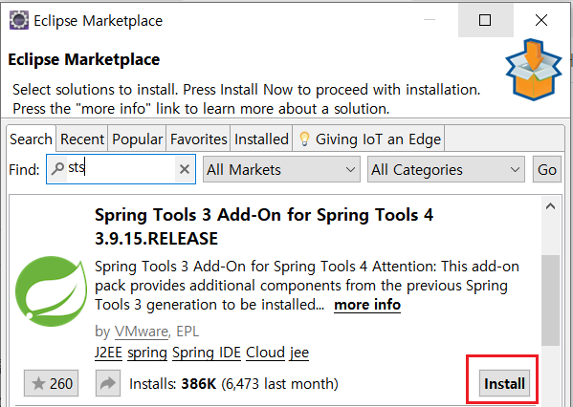This screenshot has width=573, height=407.
Task: Maximize the Eclipse Marketplace window
Action: [x=485, y=20]
